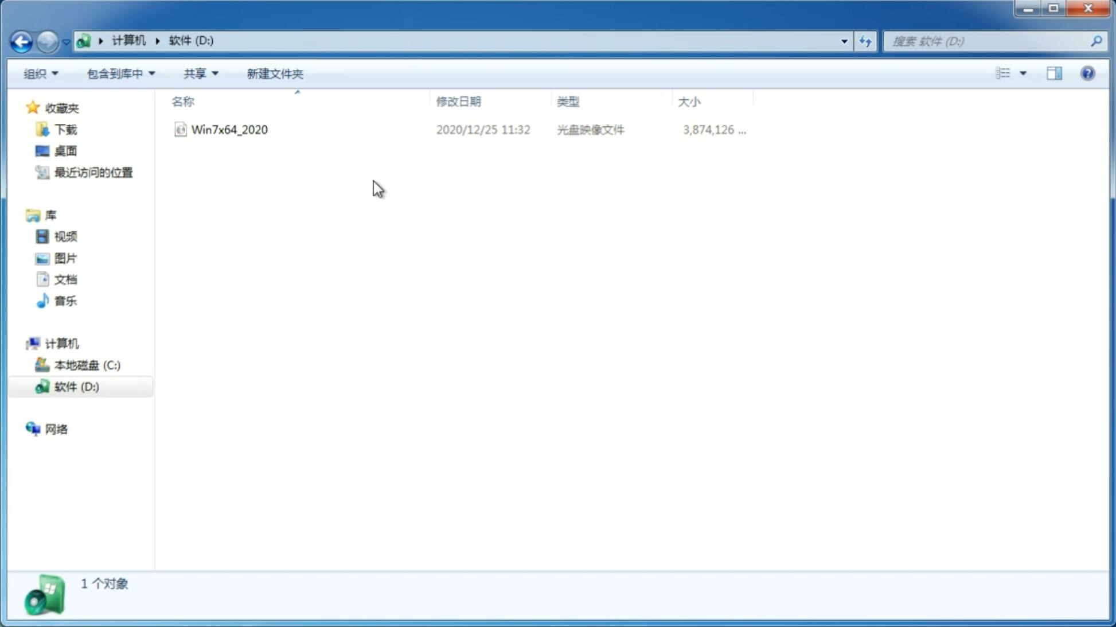Click 新建文件夹 to create folder
Image resolution: width=1116 pixels, height=627 pixels.
pos(274,73)
